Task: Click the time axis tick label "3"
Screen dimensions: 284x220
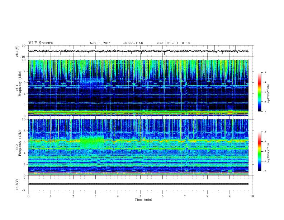Action: (x=95, y=196)
